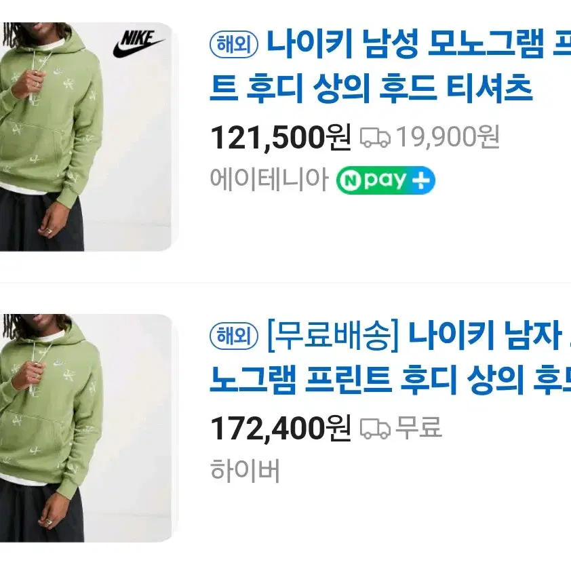571x571 pixels.
Task: Click the 무료 shipping label
Action: pyautogui.click(x=418, y=427)
